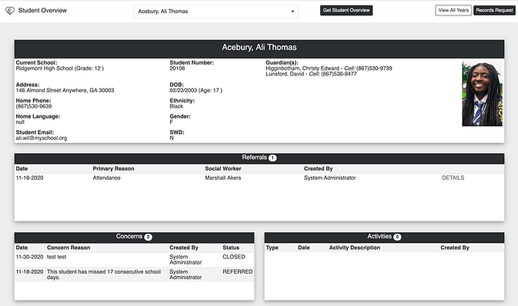Screen dimensions: 518x306
Task: Click the Activities section header
Action: [384, 237]
